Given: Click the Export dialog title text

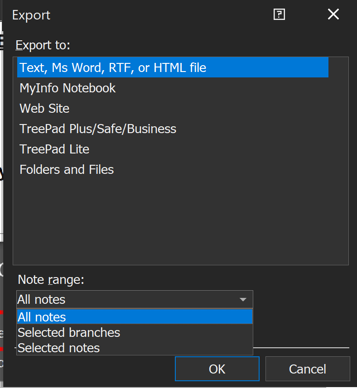Looking at the screenshot, I should [31, 15].
